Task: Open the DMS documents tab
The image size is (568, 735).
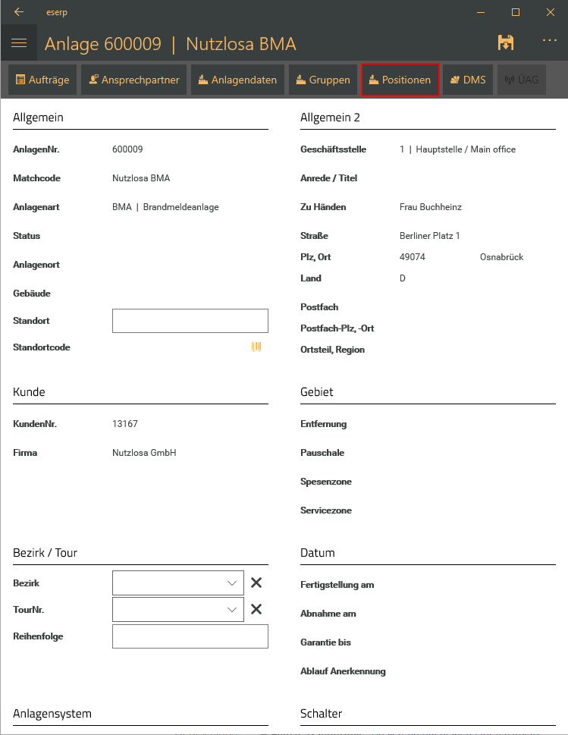Action: (x=468, y=80)
